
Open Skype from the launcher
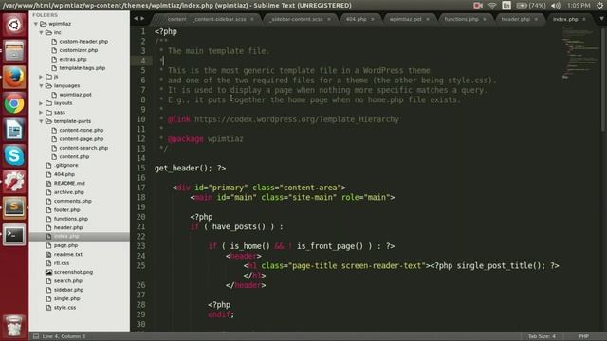pyautogui.click(x=14, y=155)
